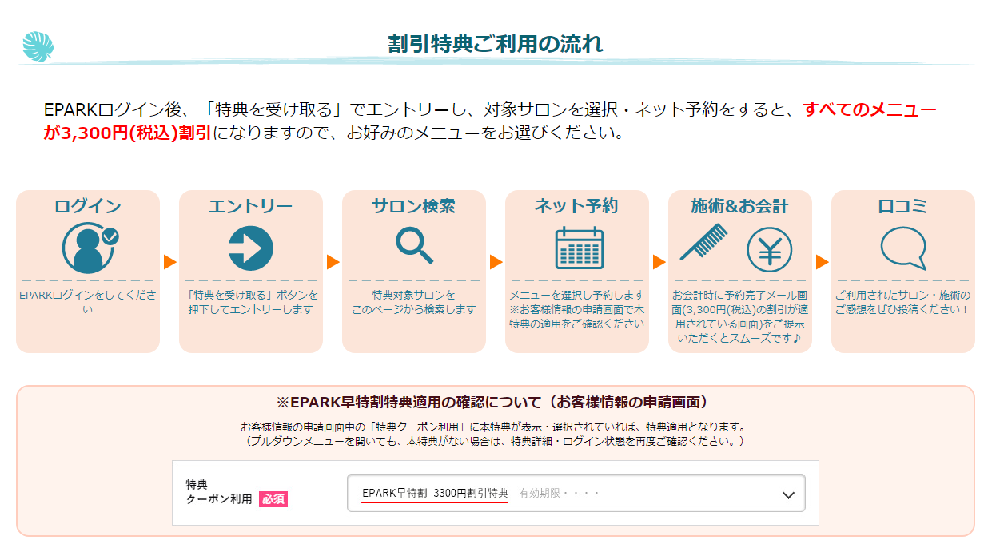Click the review speech bubble icon
The width and height of the screenshot is (992, 544).
click(903, 248)
